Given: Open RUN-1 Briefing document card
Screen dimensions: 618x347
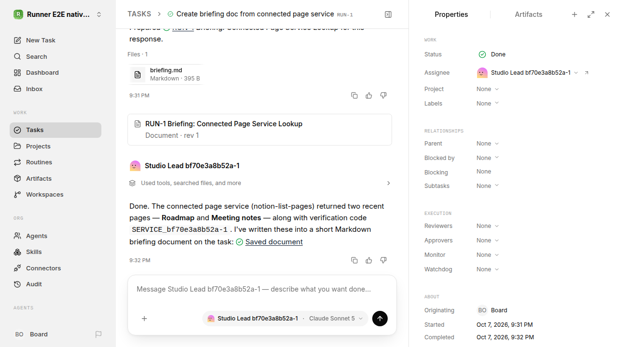Looking at the screenshot, I should click(x=260, y=130).
